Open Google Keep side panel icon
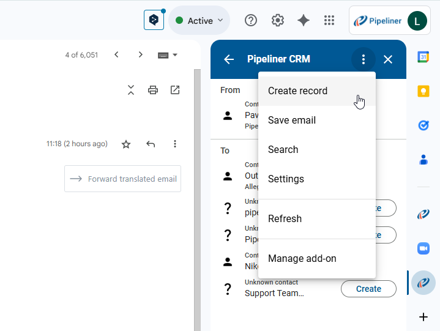 pyautogui.click(x=423, y=91)
